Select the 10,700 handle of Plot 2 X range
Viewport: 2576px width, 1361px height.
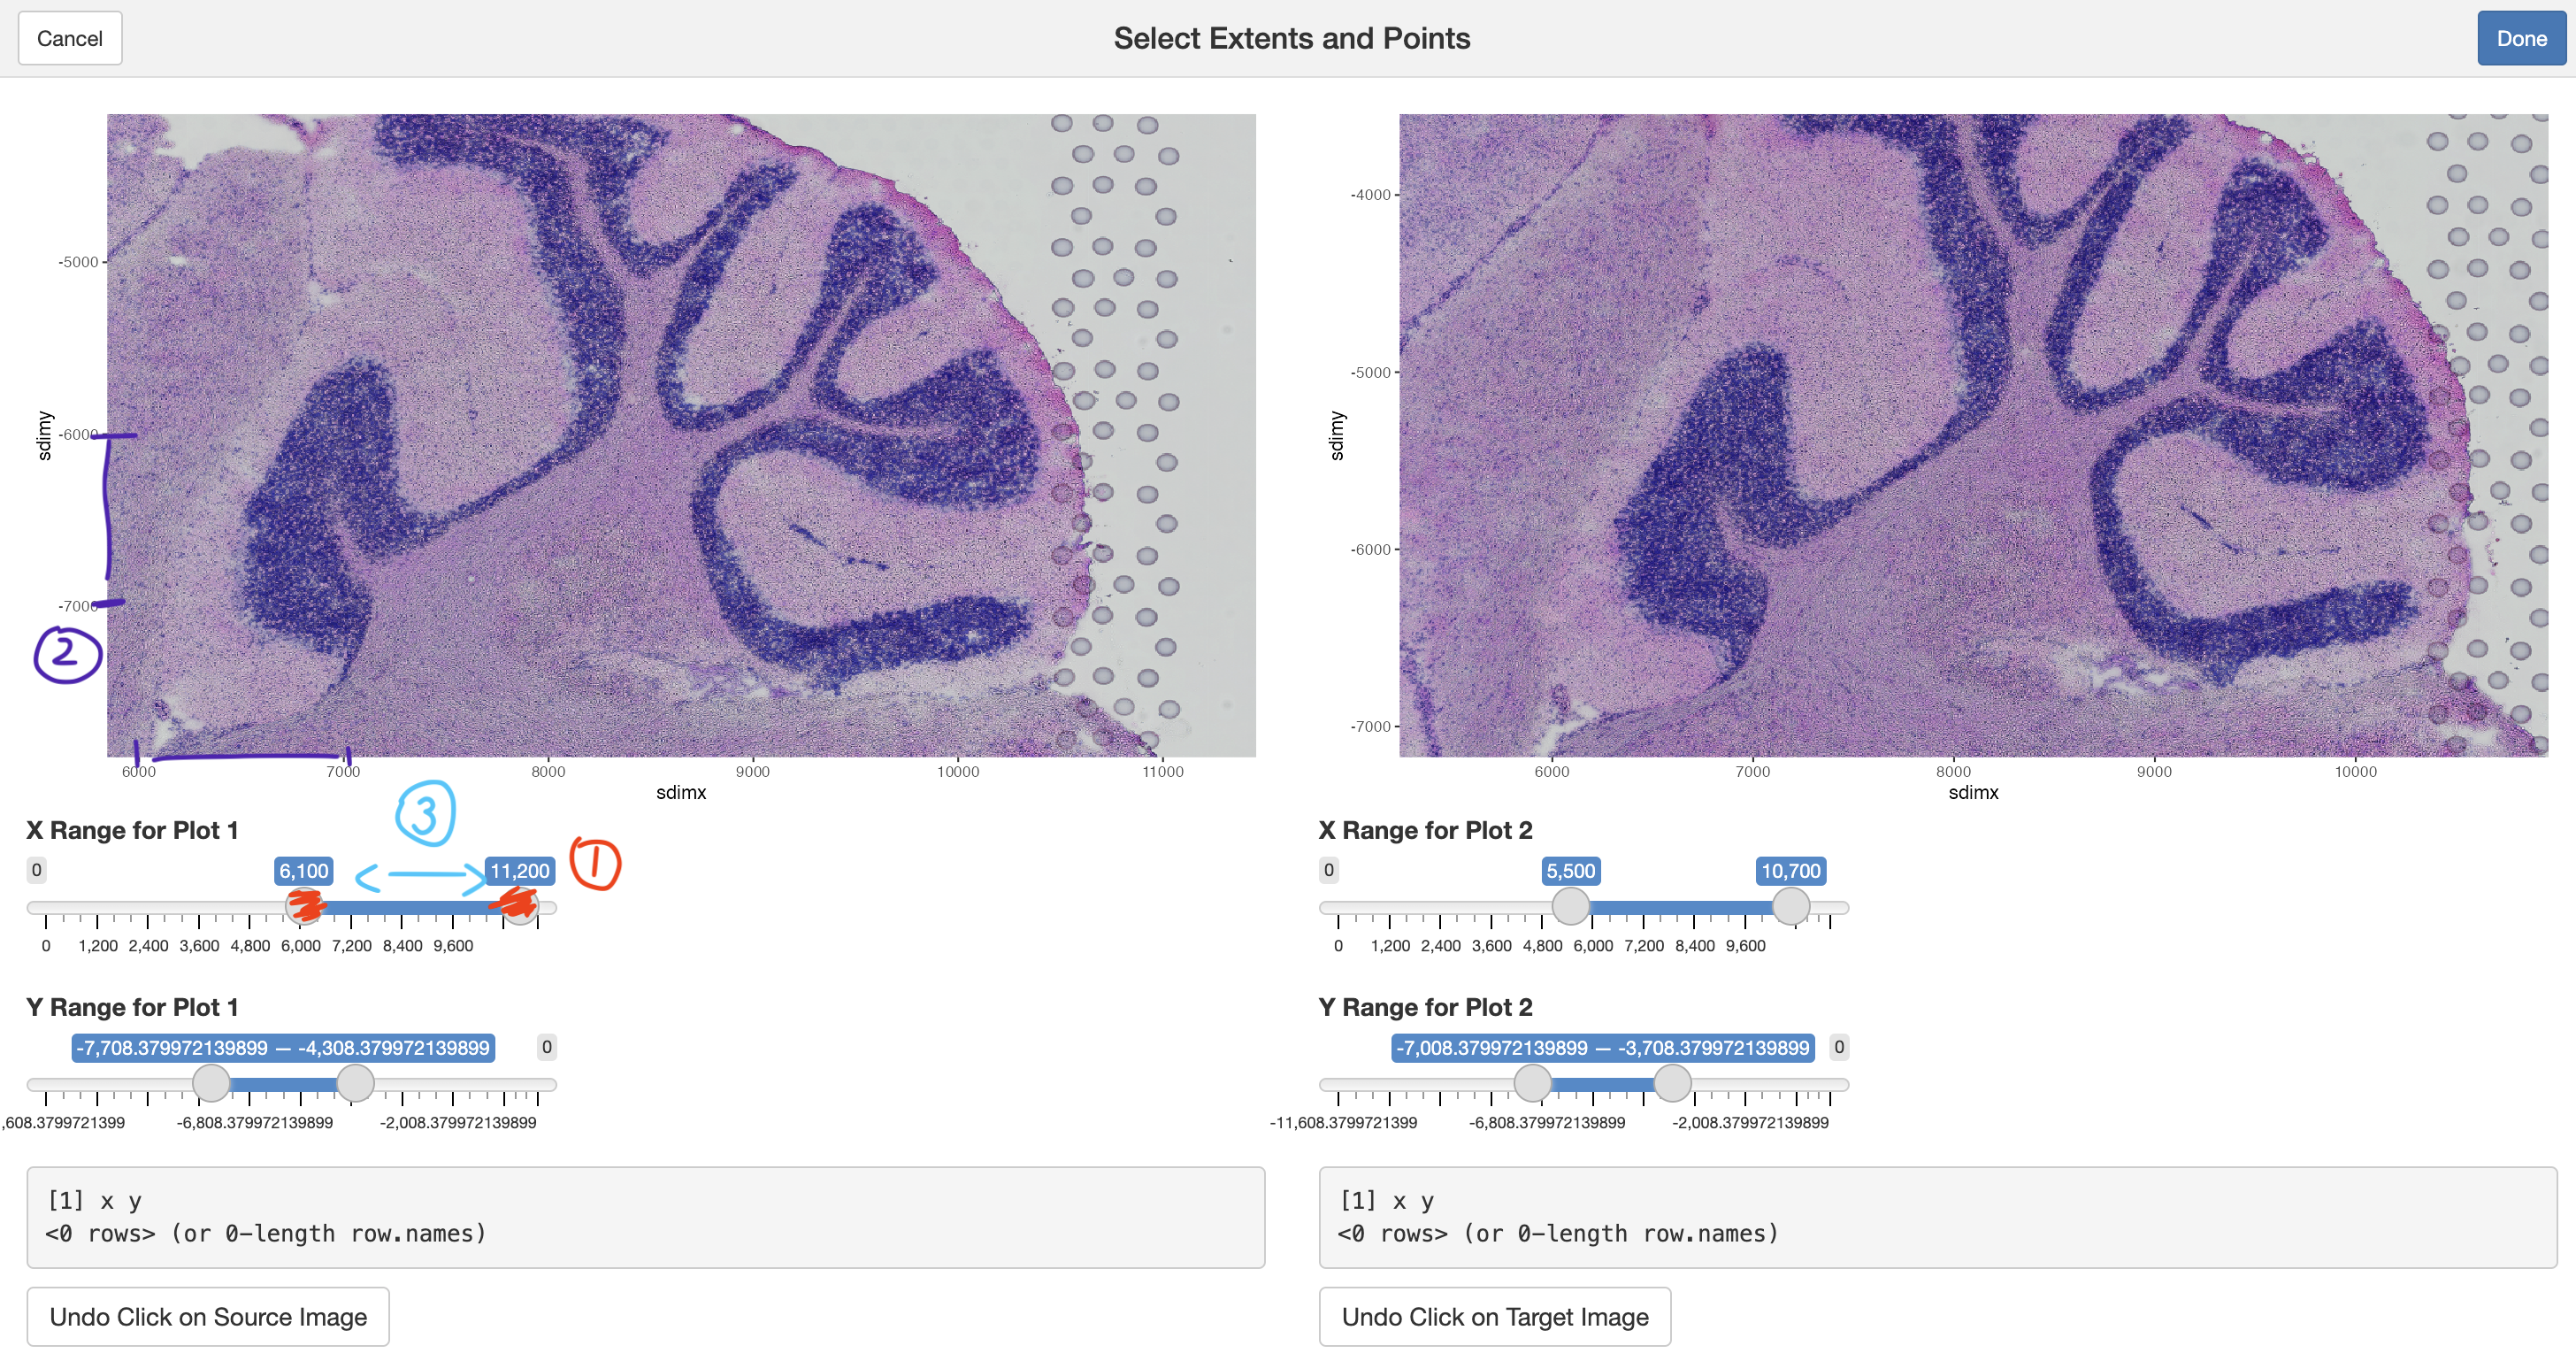pos(1790,907)
